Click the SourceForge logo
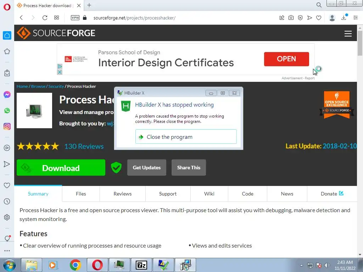The image size is (363, 272). 56,33
